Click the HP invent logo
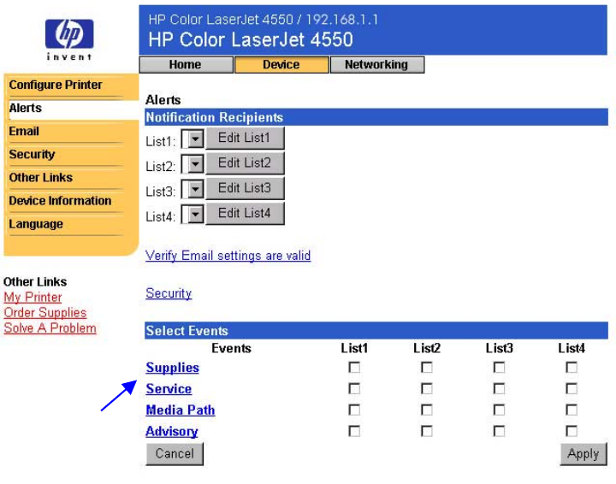Viewport: 616px width, 484px height. pos(69,39)
